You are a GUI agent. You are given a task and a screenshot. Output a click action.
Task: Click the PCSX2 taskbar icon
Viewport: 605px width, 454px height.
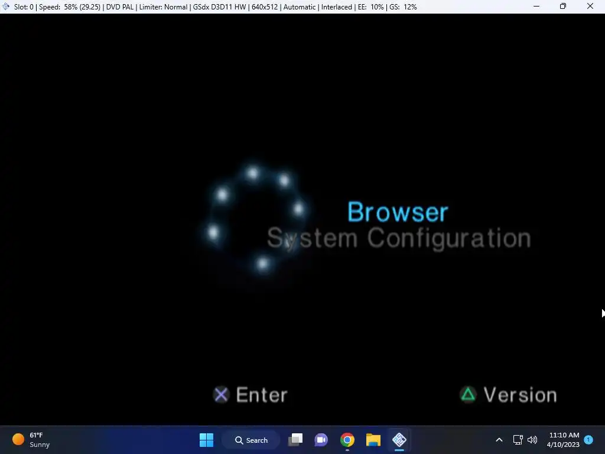click(399, 440)
